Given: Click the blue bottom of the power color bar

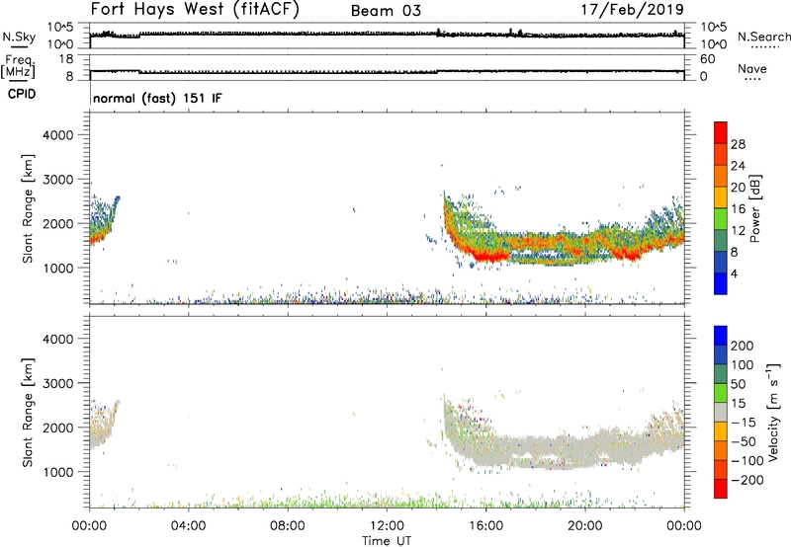Looking at the screenshot, I should click(x=721, y=283).
